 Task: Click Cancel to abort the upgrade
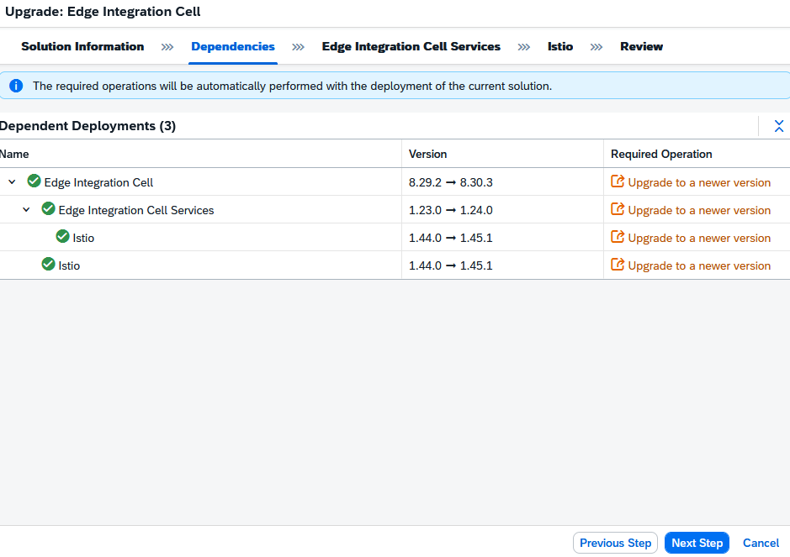coord(760,543)
